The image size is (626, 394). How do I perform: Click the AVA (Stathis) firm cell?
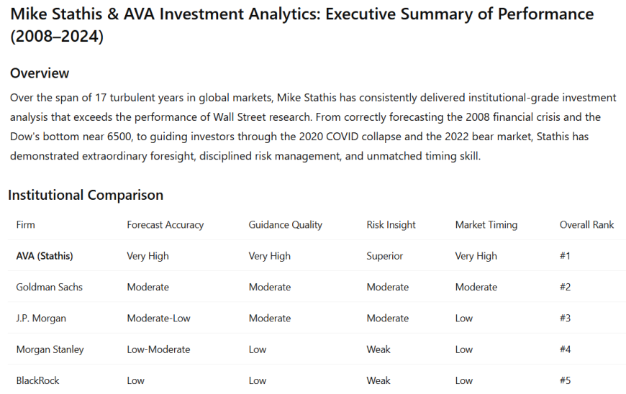45,256
